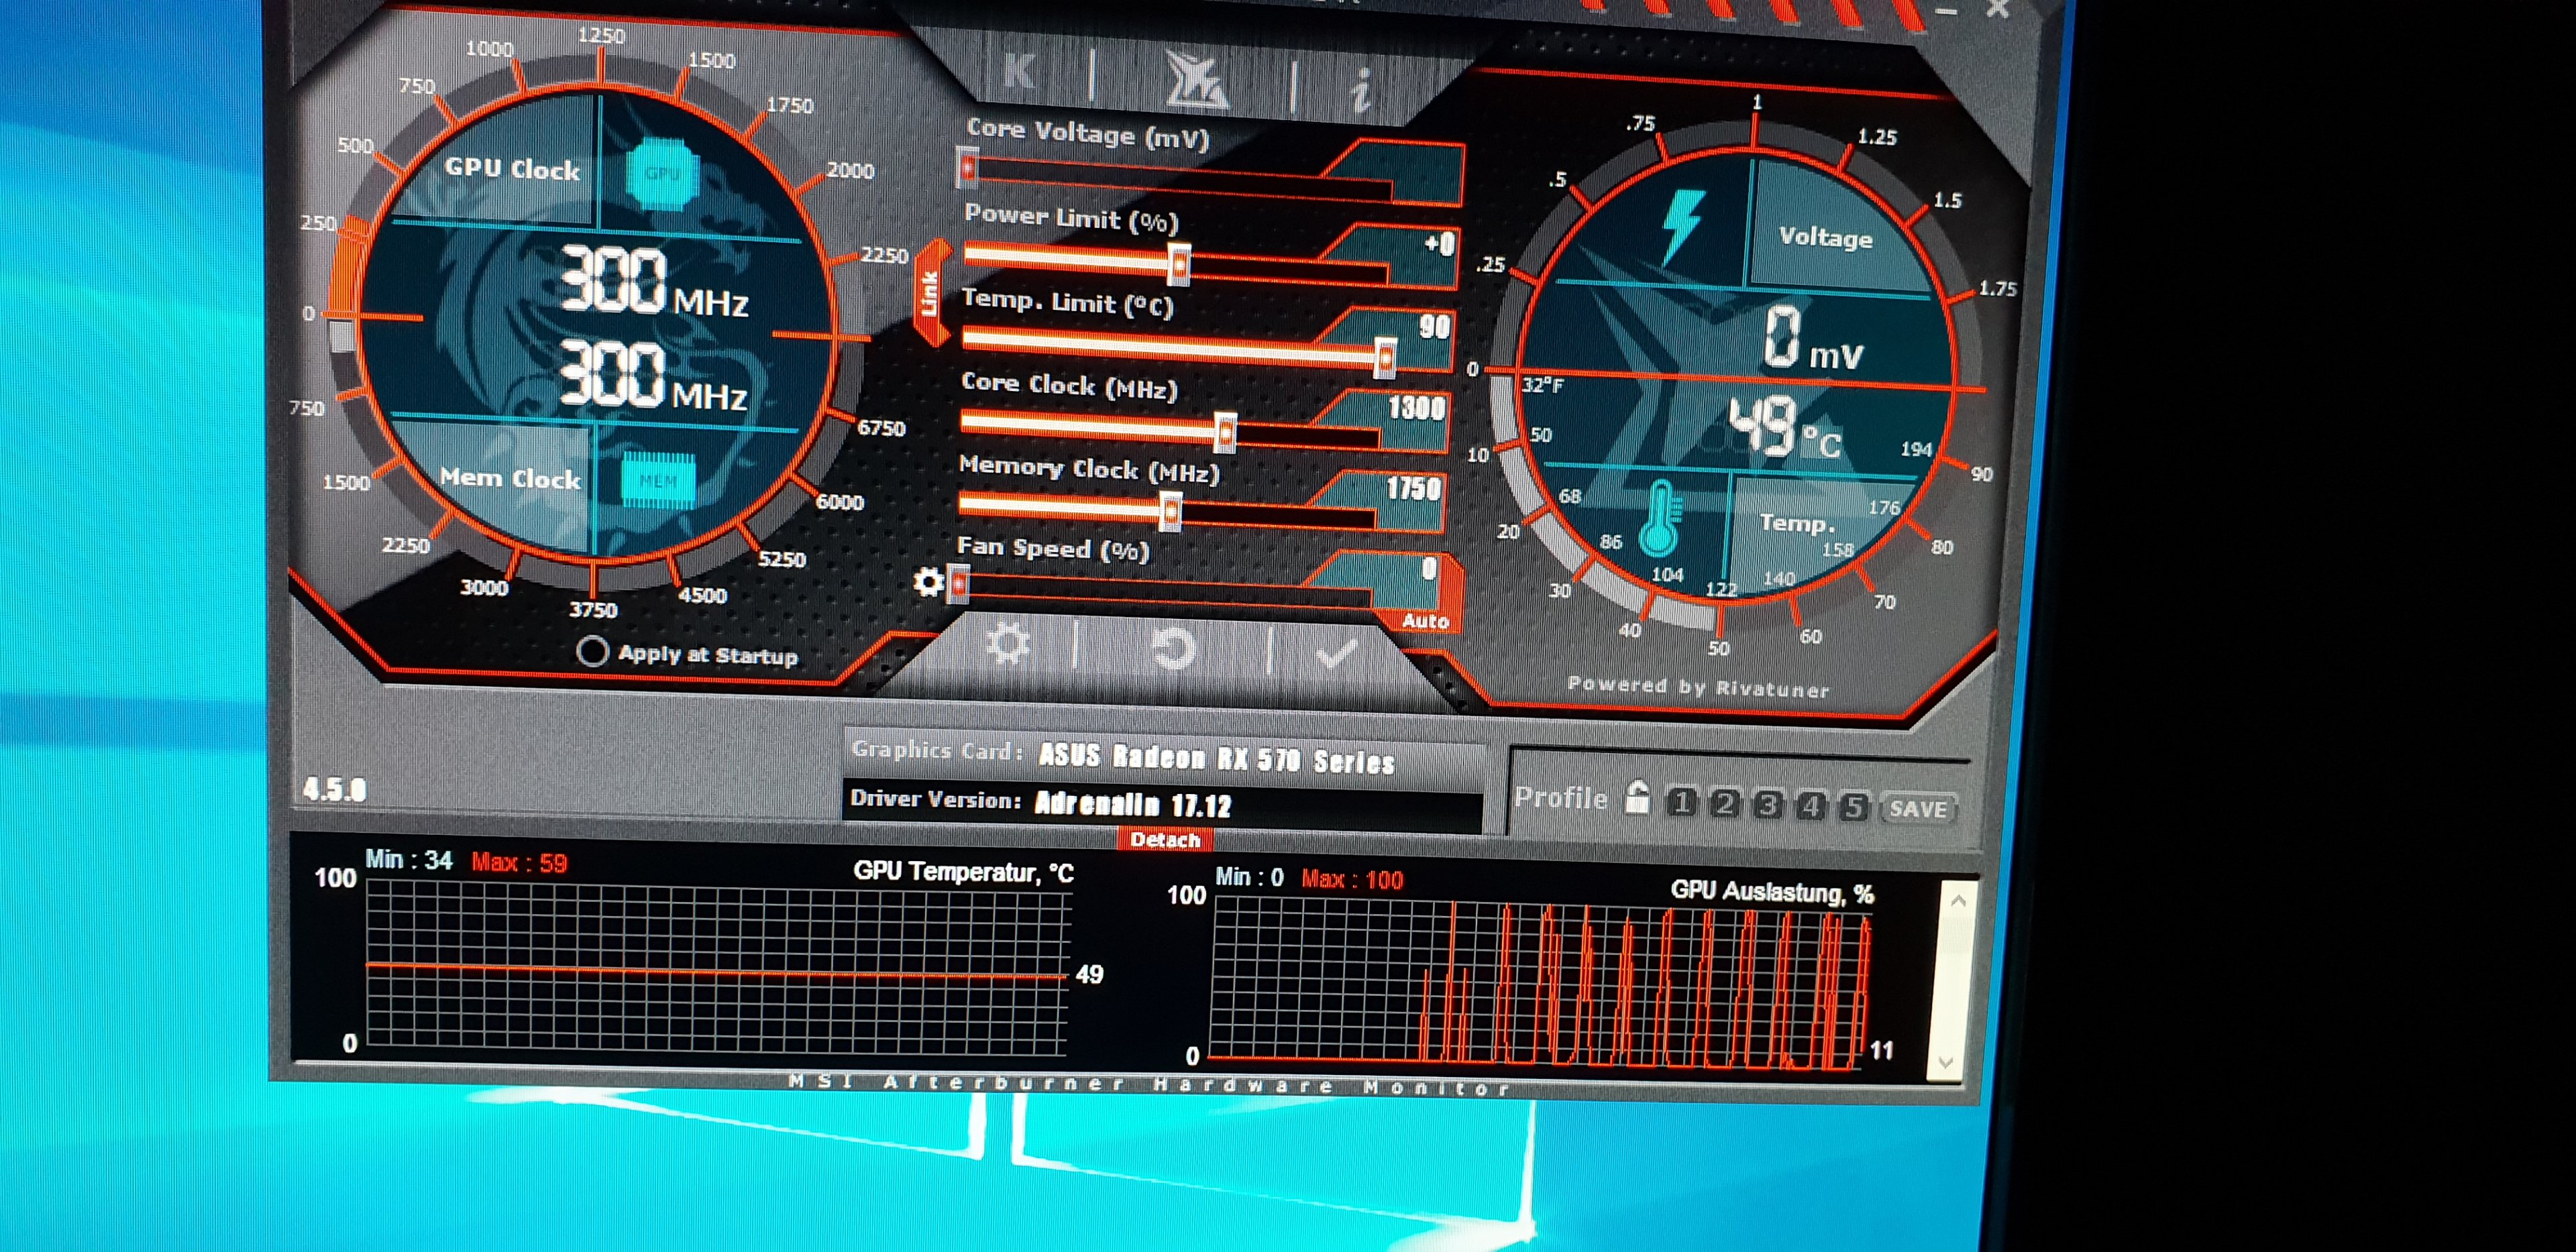
Task: Click the Power Limit slider handle
Action: point(1179,264)
